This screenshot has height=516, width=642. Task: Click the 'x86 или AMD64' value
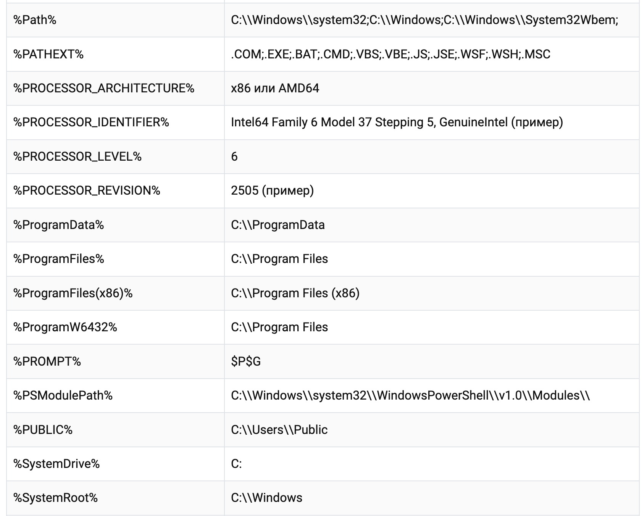pyautogui.click(x=275, y=88)
